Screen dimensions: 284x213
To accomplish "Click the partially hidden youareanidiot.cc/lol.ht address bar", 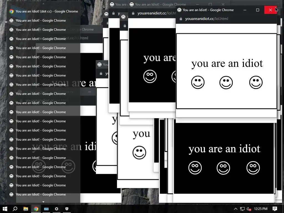I will point(157,13).
